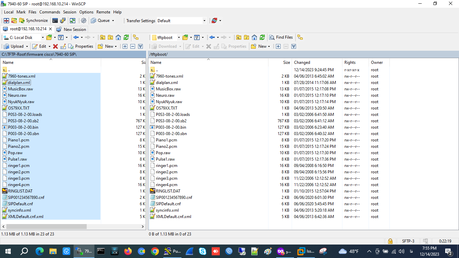Delete selected local files with red X
459x258 pixels.
(x=55, y=46)
